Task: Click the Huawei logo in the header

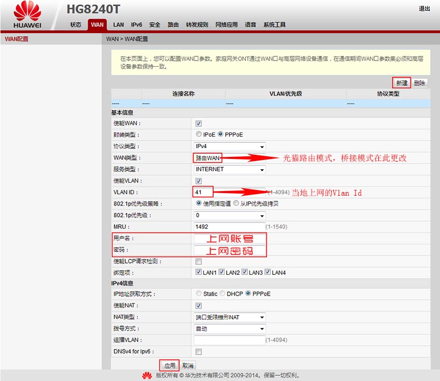Action: click(x=27, y=14)
